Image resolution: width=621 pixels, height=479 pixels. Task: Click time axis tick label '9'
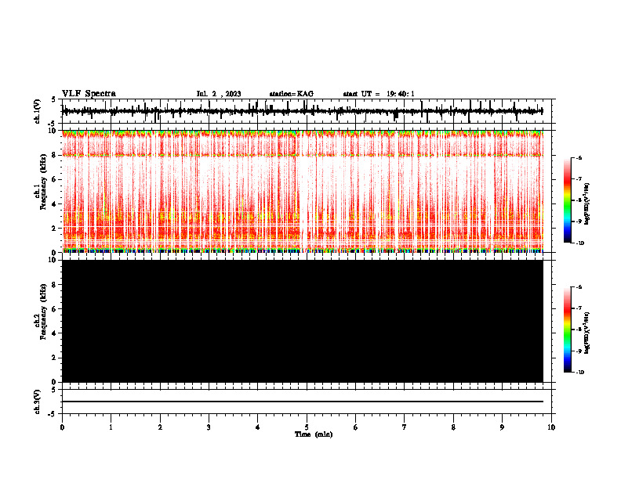point(502,427)
